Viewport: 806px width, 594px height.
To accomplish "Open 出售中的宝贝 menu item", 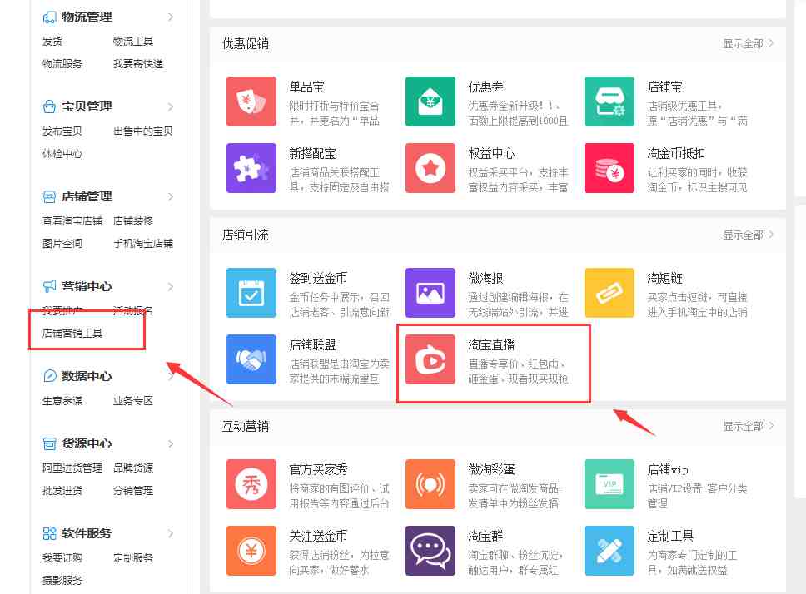I will [143, 131].
